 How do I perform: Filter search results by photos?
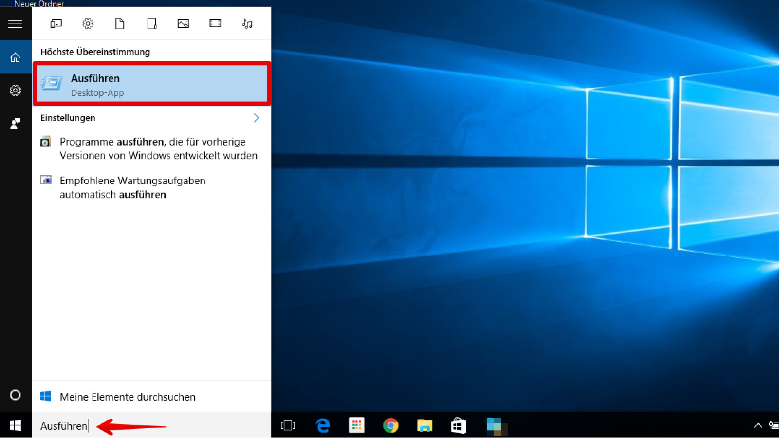[x=184, y=24]
